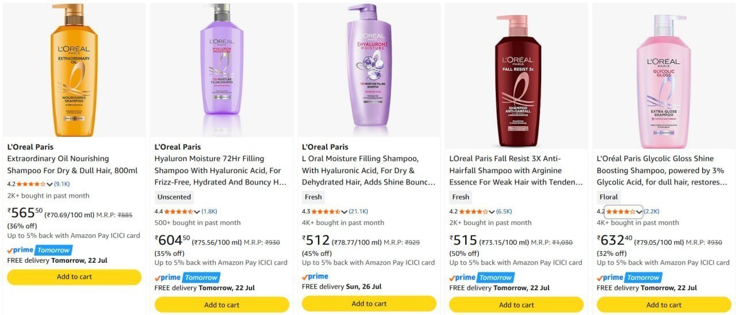Click the Prime Tomorrow badge on Glycolic Gloss shampoo
736x315 pixels.
pyautogui.click(x=629, y=278)
